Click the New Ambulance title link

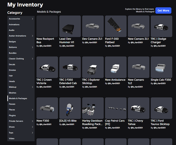pyautogui.click(x=115, y=80)
